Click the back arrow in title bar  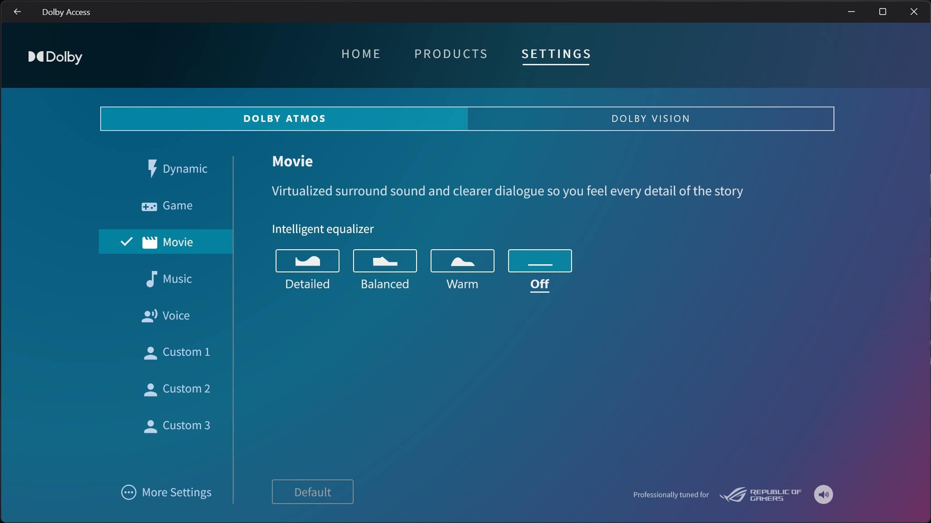[x=17, y=12]
